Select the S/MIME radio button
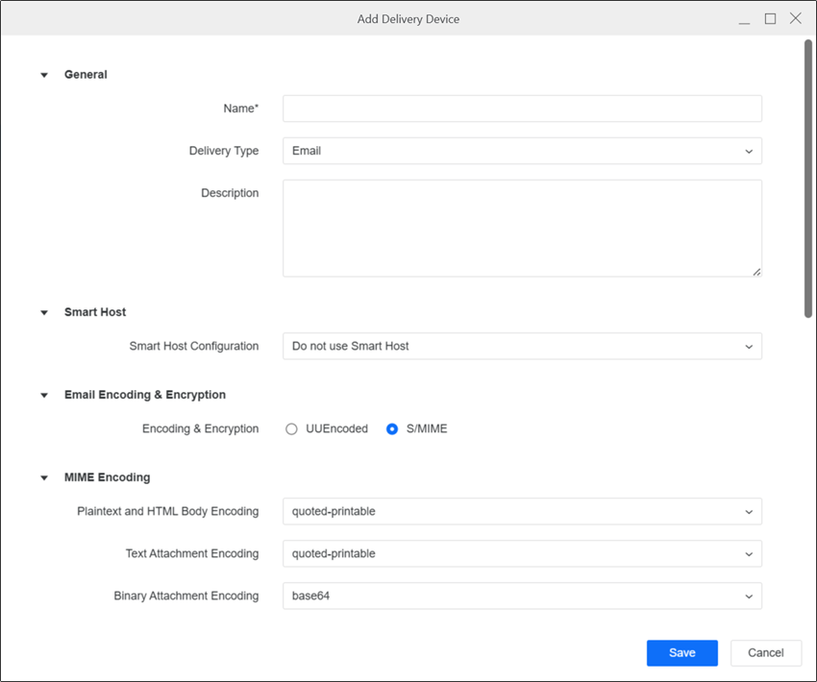The image size is (817, 682). point(392,429)
